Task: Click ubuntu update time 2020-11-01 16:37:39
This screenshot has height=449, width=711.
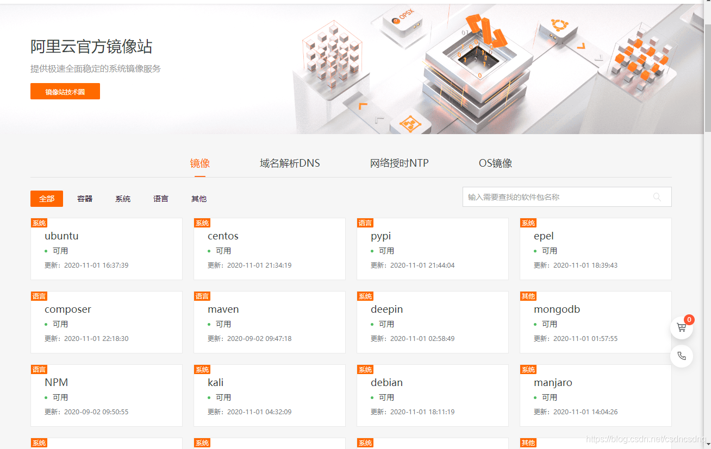Action: click(x=96, y=265)
